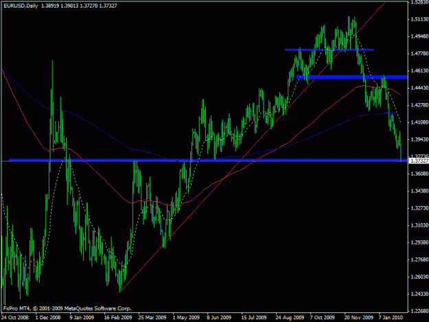Click the 1.51130 price axis label
This screenshot has width=429, height=322.
pyautogui.click(x=419, y=19)
